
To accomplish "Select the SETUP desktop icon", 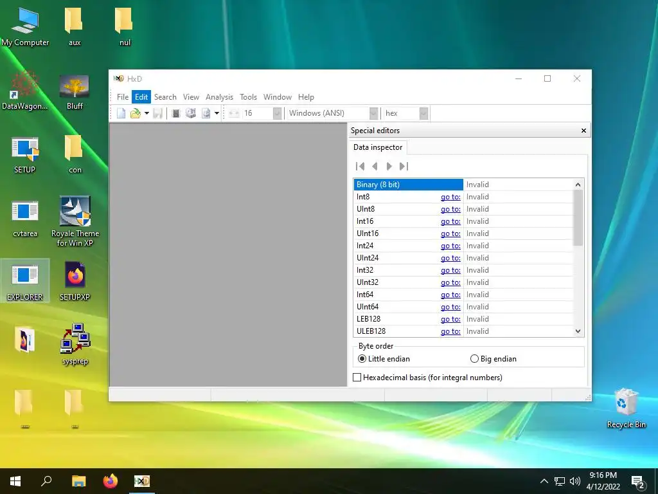I will [25, 154].
